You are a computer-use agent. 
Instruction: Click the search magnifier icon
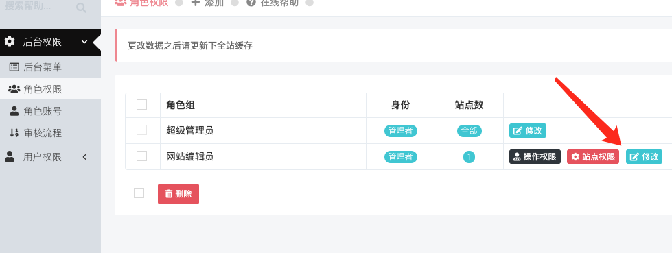(x=81, y=8)
